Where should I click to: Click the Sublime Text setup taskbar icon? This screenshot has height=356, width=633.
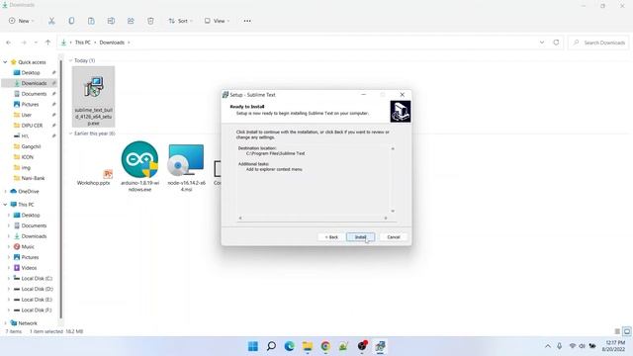click(380, 346)
